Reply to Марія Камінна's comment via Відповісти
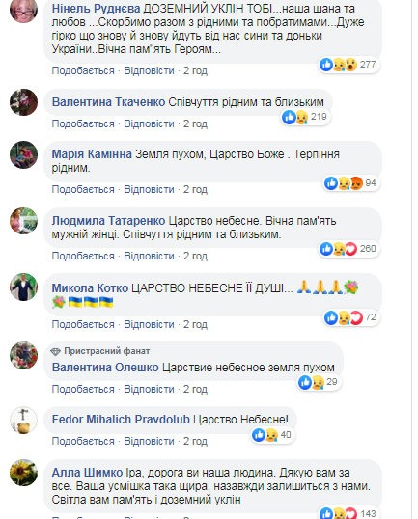 pos(149,189)
